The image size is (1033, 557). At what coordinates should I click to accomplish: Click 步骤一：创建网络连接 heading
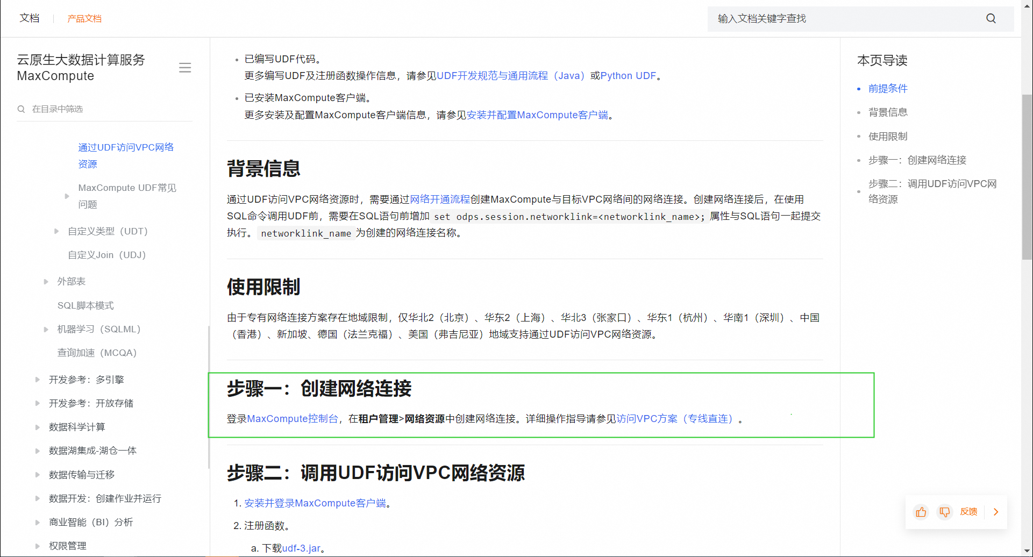coord(319,388)
